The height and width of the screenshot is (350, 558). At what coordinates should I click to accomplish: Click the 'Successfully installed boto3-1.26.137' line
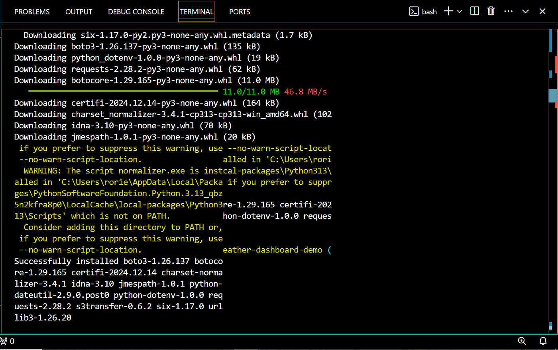[118, 261]
